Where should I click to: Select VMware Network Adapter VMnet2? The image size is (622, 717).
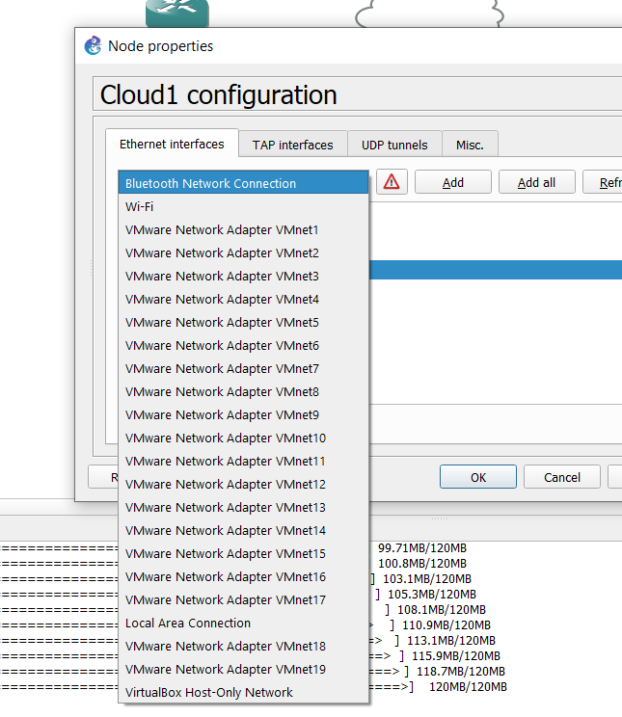coord(243,252)
